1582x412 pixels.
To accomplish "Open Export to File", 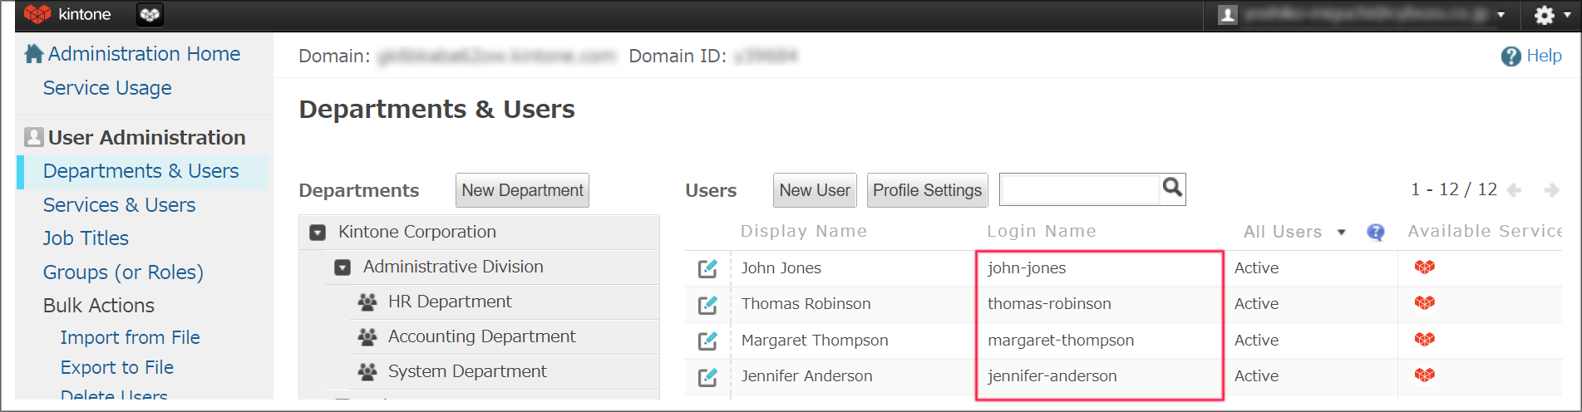I will pyautogui.click(x=117, y=367).
